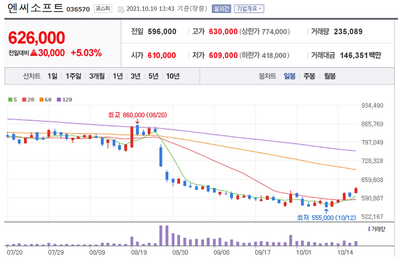The image size is (398, 257).
Task: Click the 저가 value 609,000
Action: 223,55
